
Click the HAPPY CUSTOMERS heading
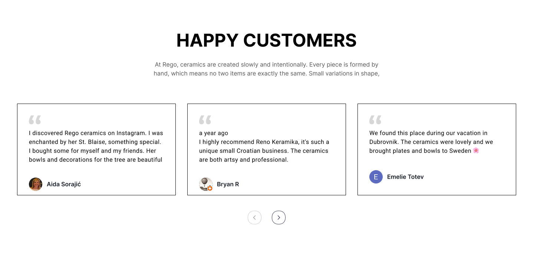pyautogui.click(x=267, y=40)
